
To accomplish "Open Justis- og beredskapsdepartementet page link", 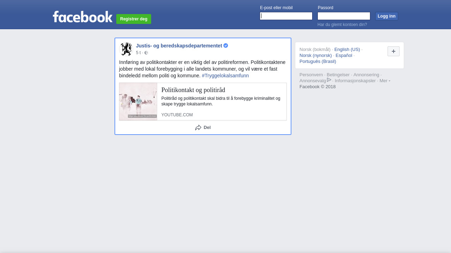I will click(x=179, y=46).
